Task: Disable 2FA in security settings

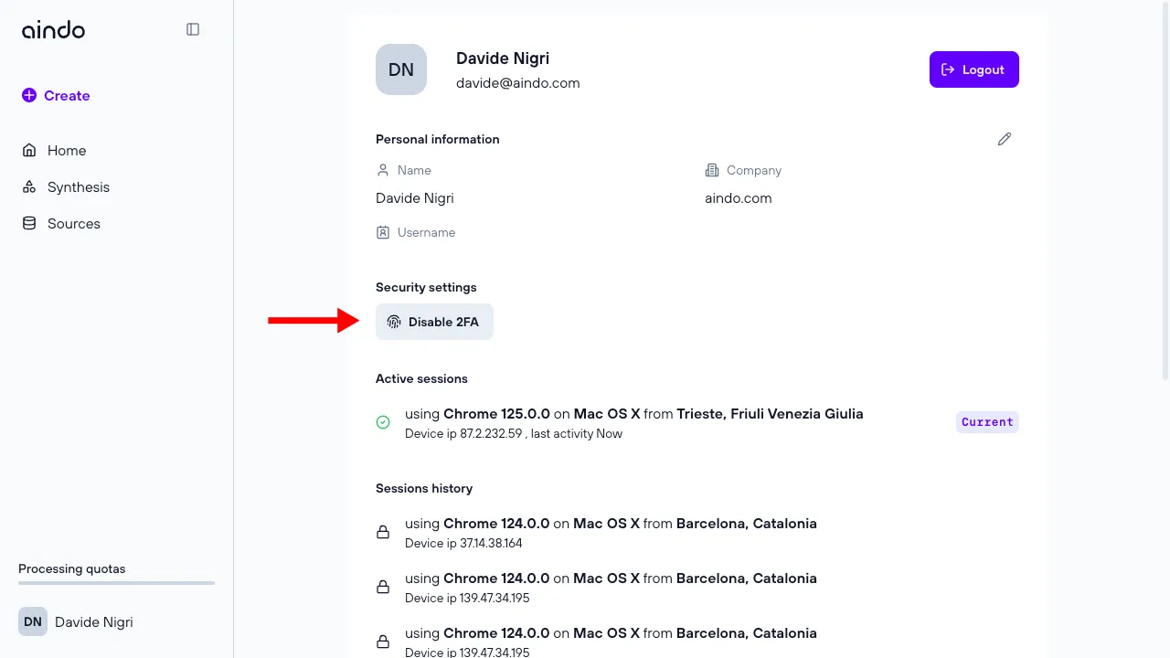Action: [x=434, y=322]
